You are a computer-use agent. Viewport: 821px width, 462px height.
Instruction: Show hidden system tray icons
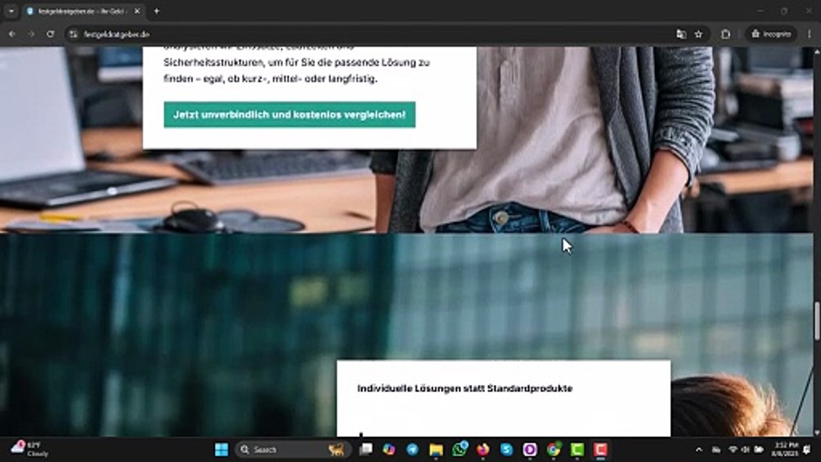coord(699,449)
